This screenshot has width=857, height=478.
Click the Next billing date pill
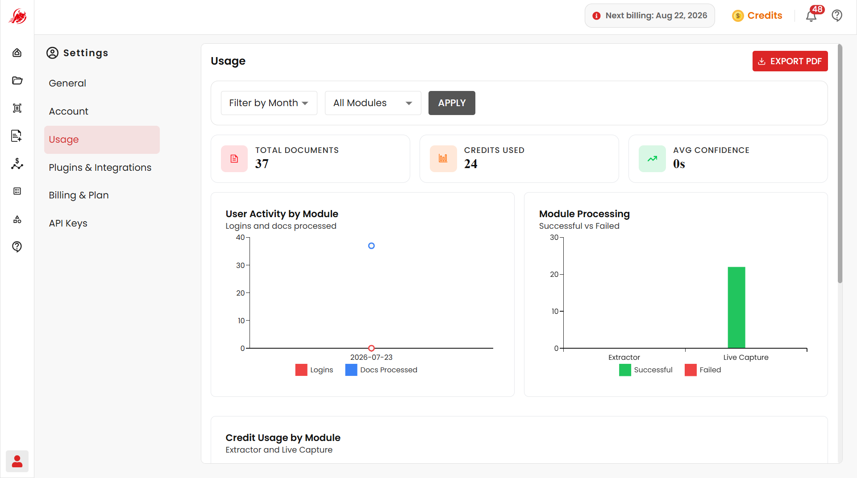coord(650,16)
